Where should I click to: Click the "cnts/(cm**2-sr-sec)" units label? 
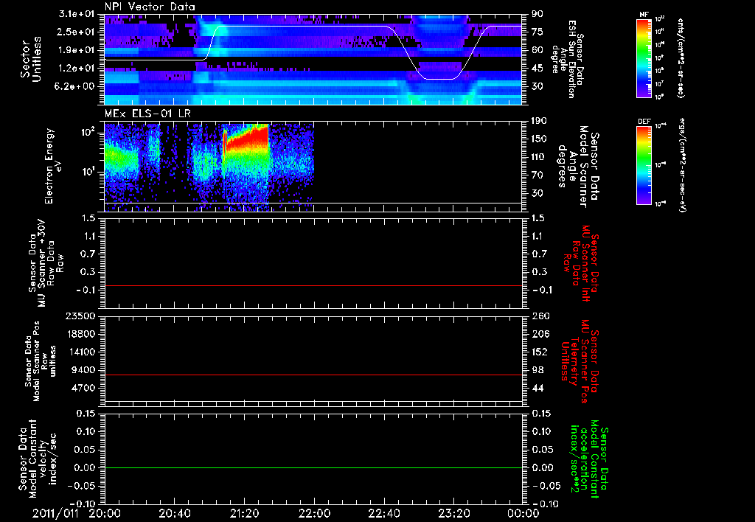tap(681, 58)
